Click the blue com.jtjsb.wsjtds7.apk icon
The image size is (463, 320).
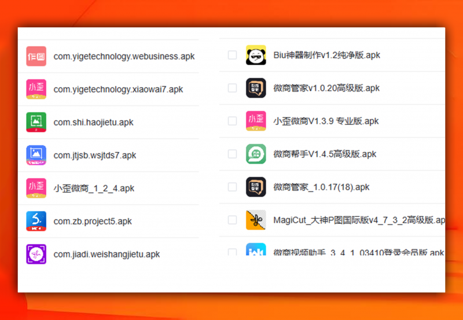[x=36, y=155]
